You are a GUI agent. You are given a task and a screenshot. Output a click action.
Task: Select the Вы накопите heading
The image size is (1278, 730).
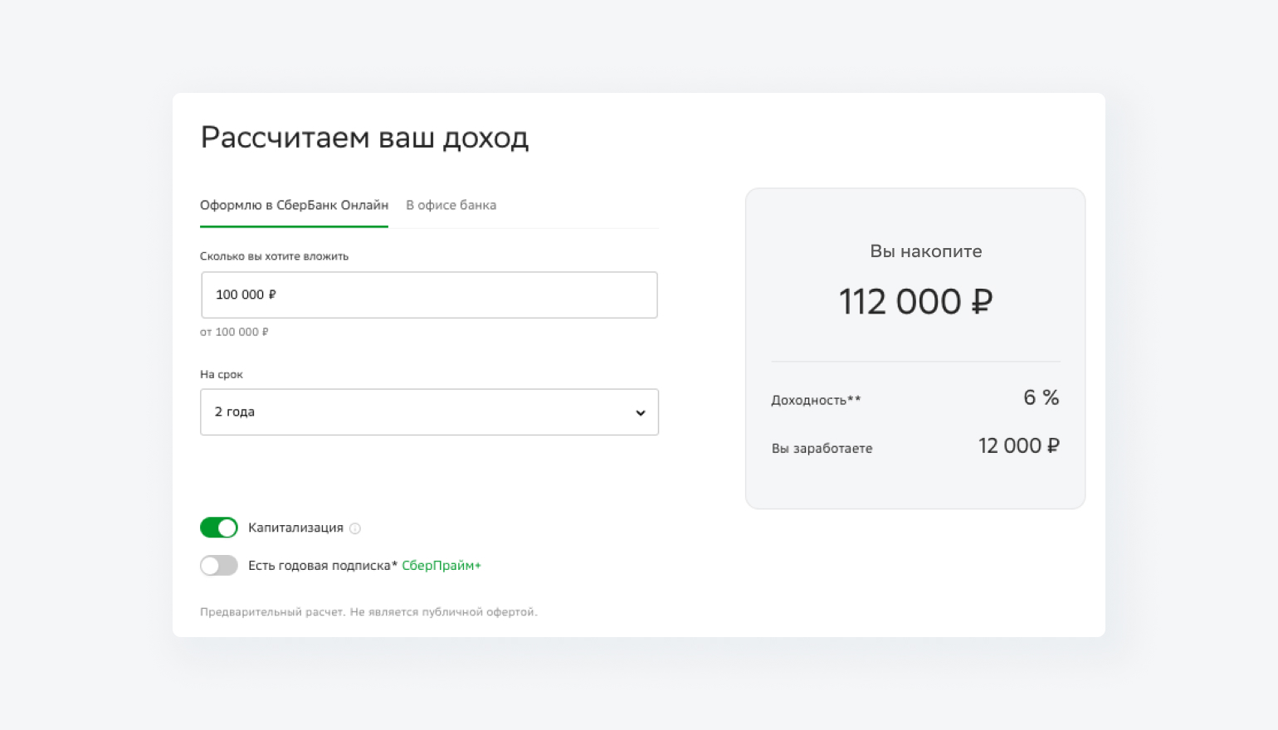tap(925, 251)
